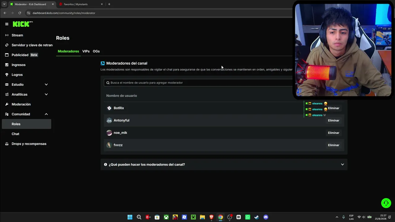
Task: Switch to the VIPs tab
Action: 86,51
